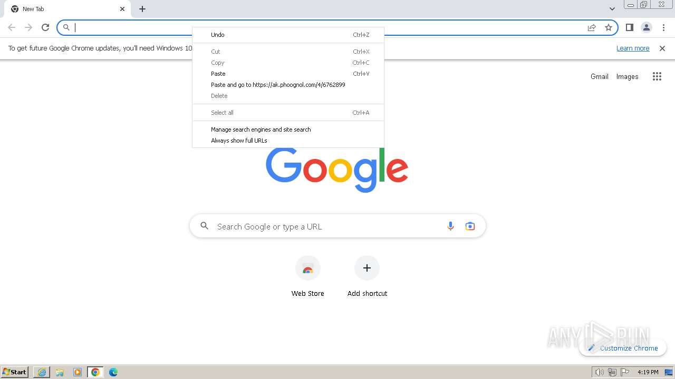Image resolution: width=675 pixels, height=379 pixels.
Task: Click the Reload page icon
Action: 45,27
